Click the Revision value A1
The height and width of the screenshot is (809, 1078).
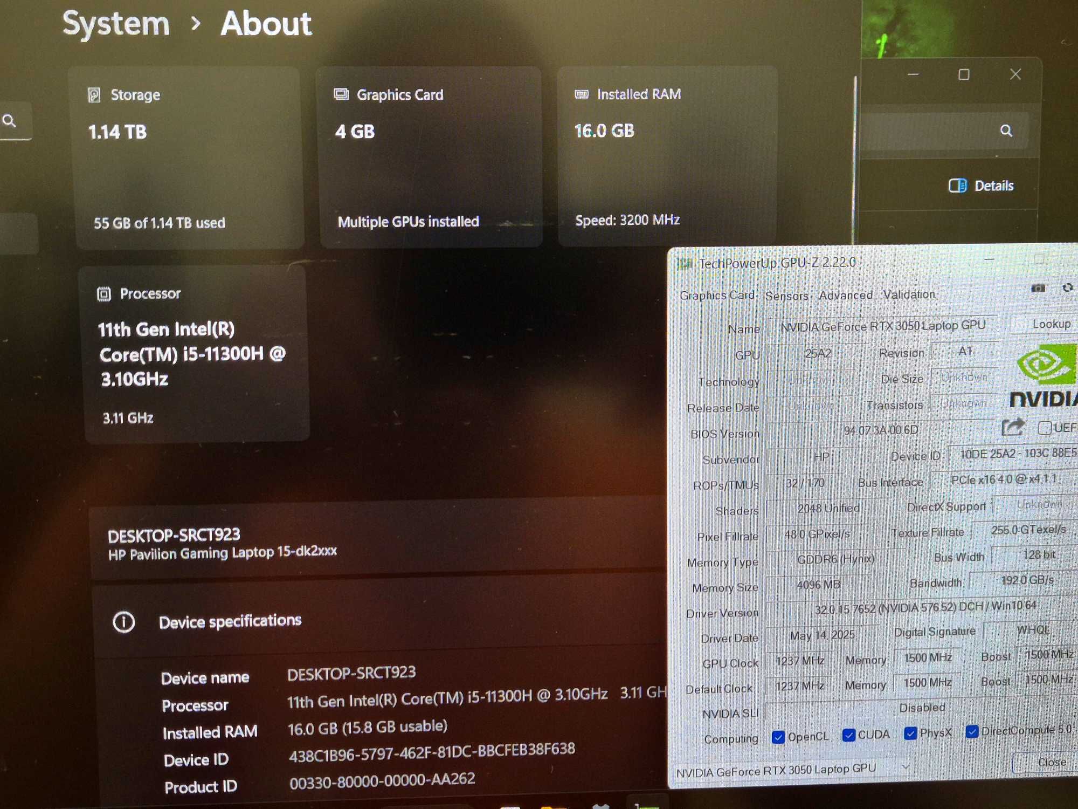pos(965,352)
